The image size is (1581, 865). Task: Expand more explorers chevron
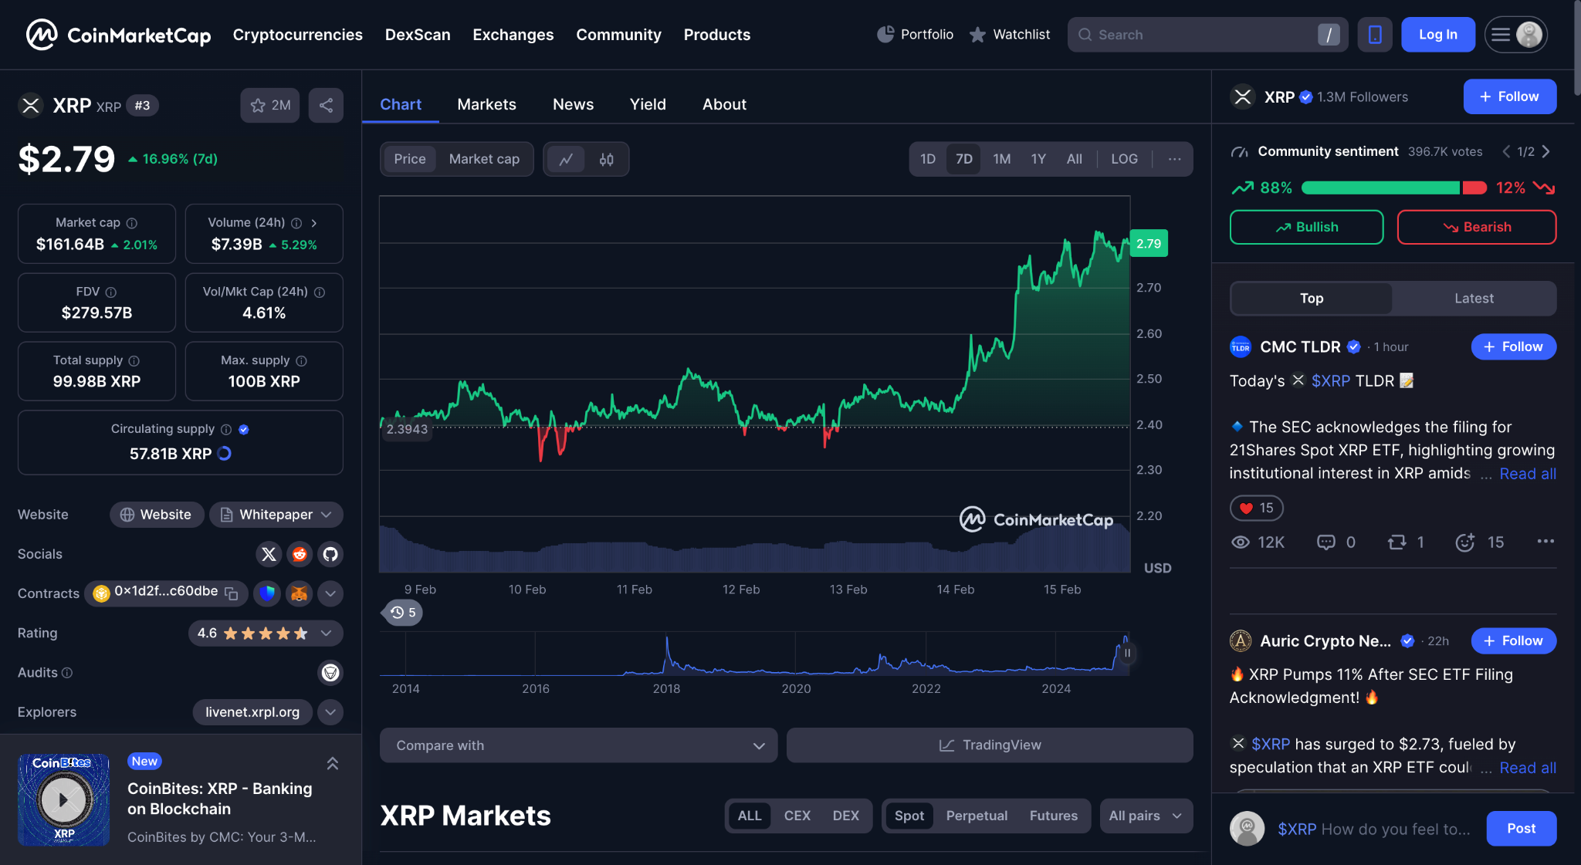tap(330, 712)
